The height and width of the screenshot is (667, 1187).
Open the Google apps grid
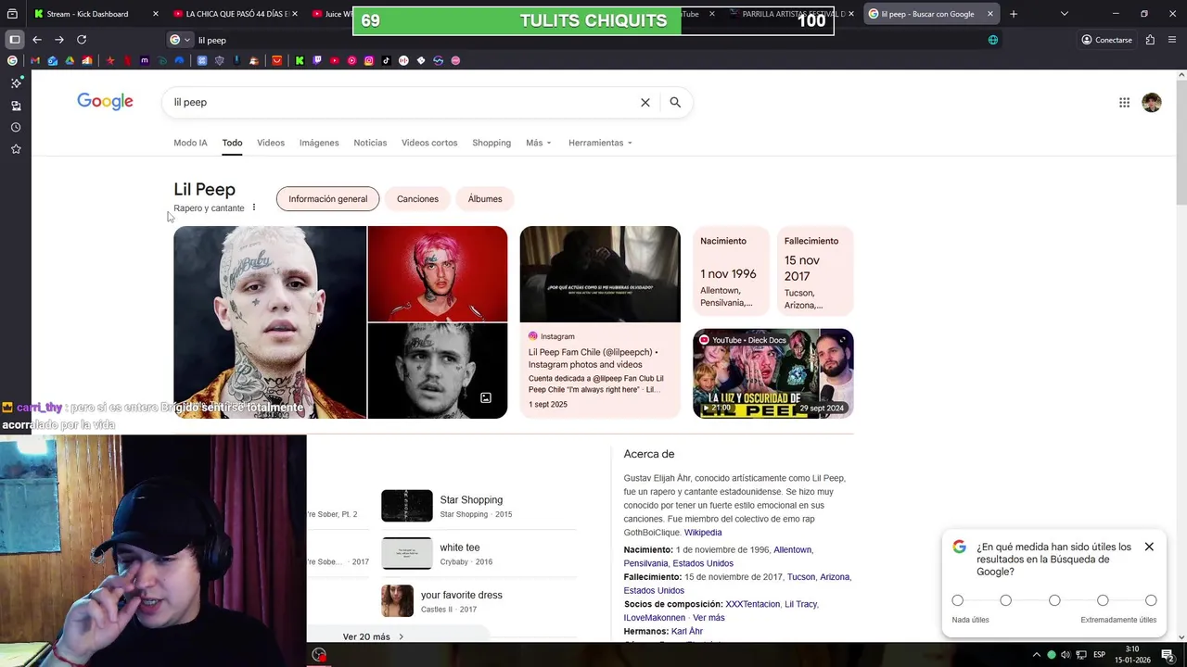[x=1124, y=103]
